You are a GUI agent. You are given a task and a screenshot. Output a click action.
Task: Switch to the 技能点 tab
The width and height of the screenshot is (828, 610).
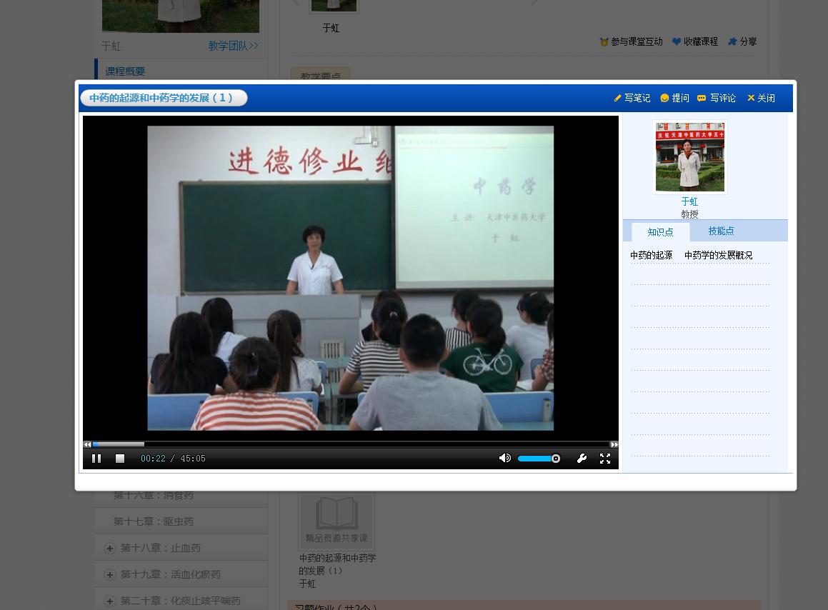pos(721,231)
